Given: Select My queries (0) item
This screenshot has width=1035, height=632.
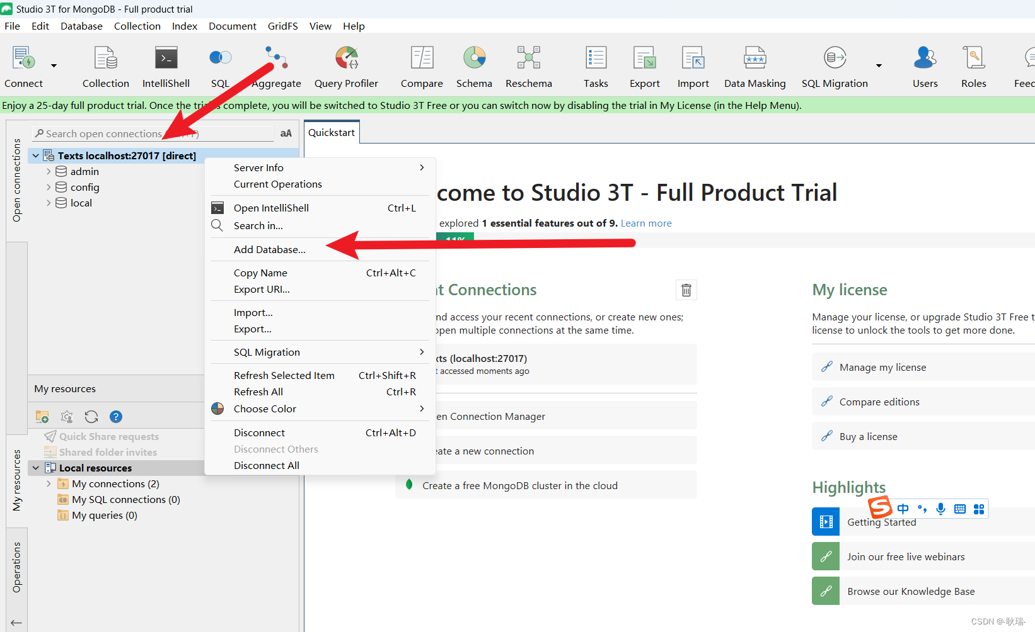Looking at the screenshot, I should pyautogui.click(x=104, y=515).
